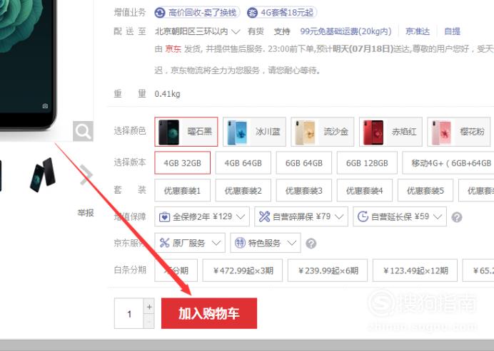Click the help icon beside 特色服务
The width and height of the screenshot is (494, 351).
pos(311,243)
